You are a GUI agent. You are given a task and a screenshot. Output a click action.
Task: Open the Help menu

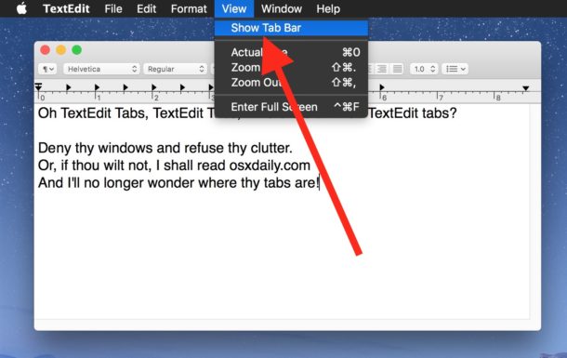pos(328,8)
